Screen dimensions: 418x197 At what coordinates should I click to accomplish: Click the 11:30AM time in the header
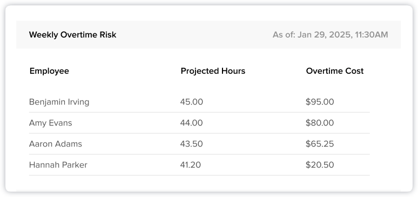click(372, 35)
